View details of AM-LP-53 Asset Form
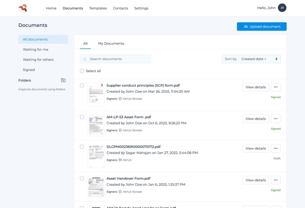The image size is (305, 208). (x=255, y=119)
